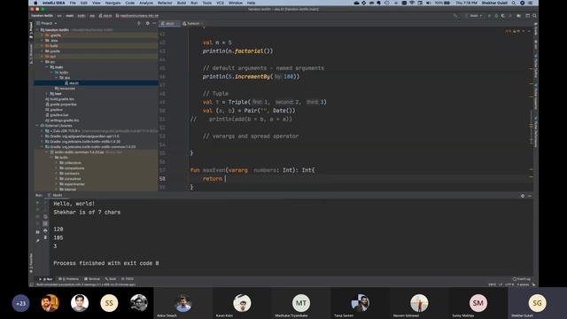The width and height of the screenshot is (567, 319).
Task: Click Run with Coverage icon in toolbar
Action: point(503,16)
